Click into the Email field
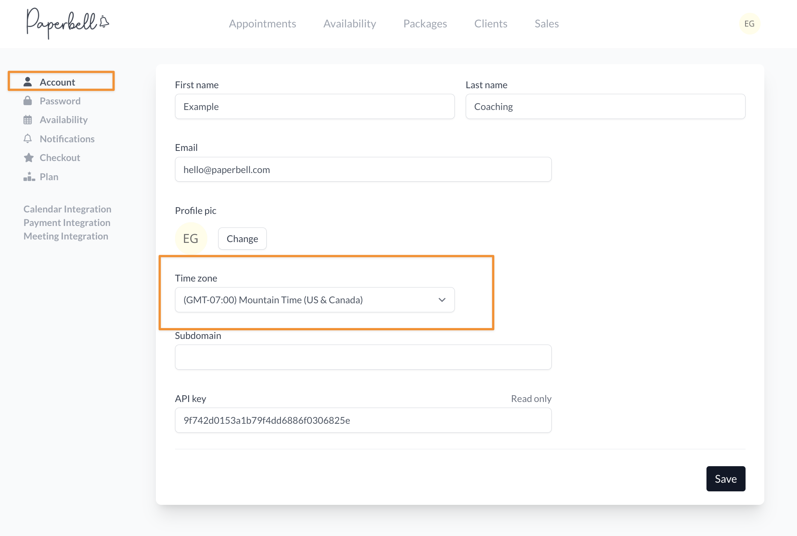This screenshot has height=536, width=797. (x=363, y=170)
